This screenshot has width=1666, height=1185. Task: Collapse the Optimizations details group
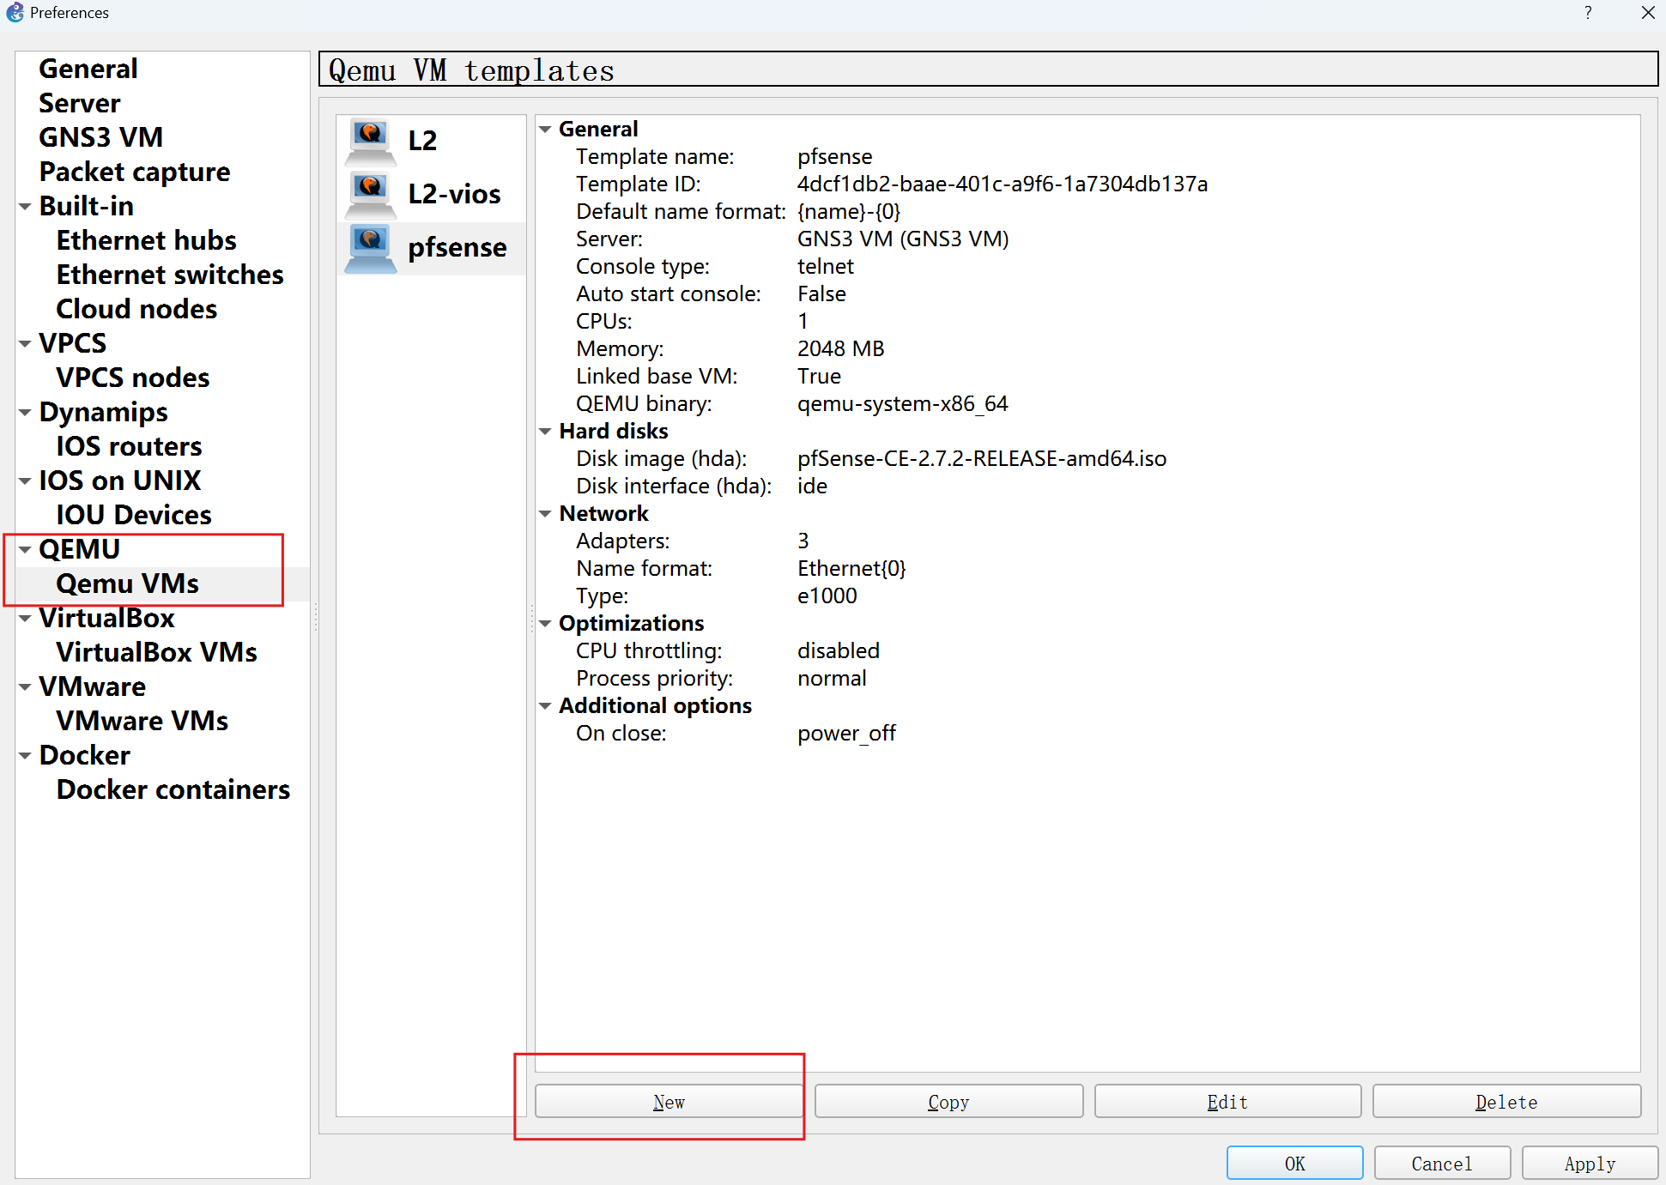point(545,624)
